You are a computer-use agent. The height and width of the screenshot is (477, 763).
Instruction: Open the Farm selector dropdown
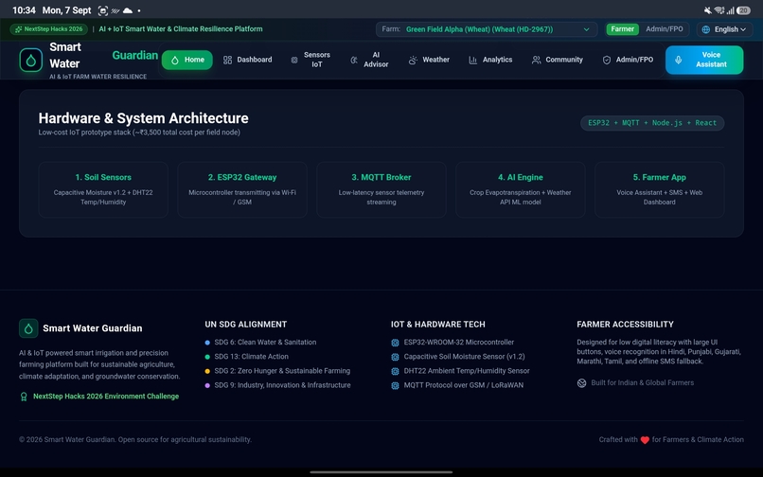[x=487, y=29]
